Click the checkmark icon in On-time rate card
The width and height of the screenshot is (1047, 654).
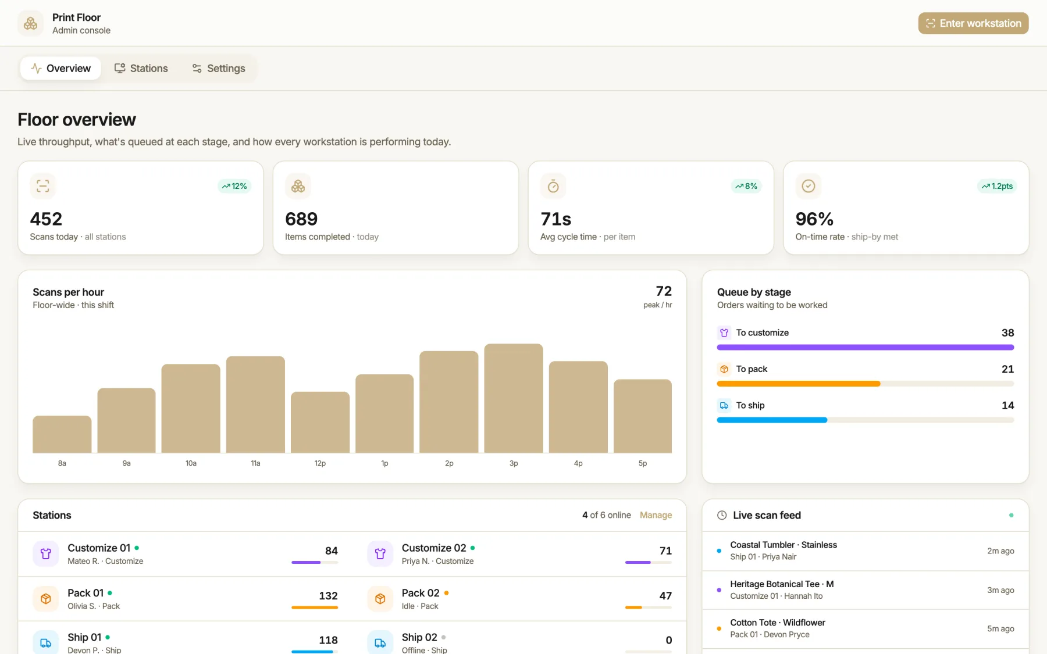(x=809, y=186)
